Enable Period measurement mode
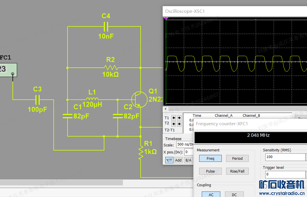The height and width of the screenshot is (197, 307). [x=237, y=158]
